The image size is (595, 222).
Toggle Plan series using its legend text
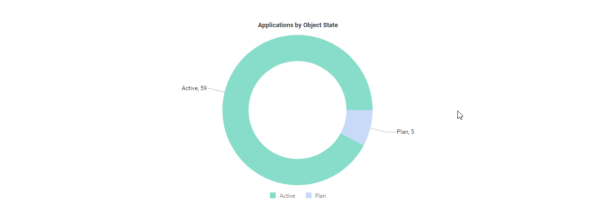click(320, 196)
